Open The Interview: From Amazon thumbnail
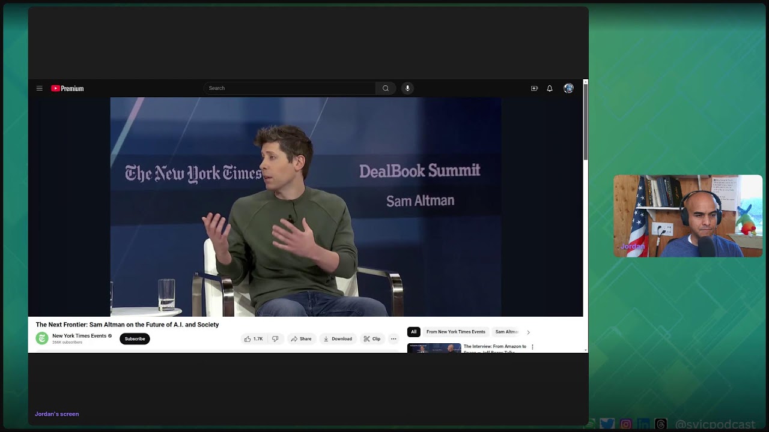 434,348
